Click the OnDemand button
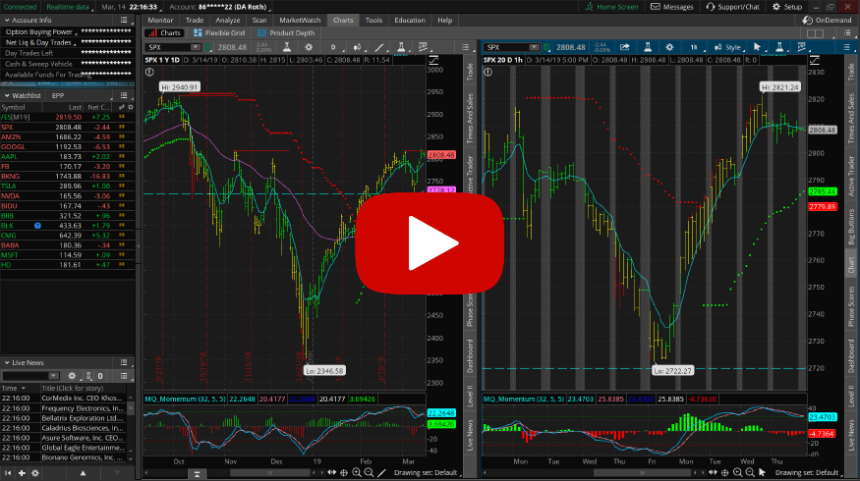The height and width of the screenshot is (481, 860). tap(828, 21)
